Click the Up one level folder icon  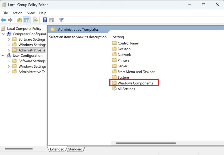point(20,20)
